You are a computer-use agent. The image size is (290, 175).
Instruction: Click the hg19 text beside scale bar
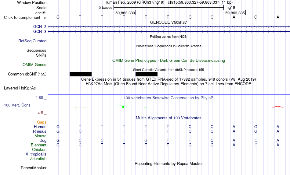[x=231, y=8]
